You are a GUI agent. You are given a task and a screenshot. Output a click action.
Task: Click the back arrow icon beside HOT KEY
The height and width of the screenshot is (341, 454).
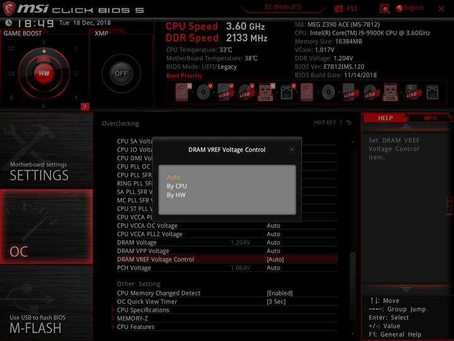349,123
